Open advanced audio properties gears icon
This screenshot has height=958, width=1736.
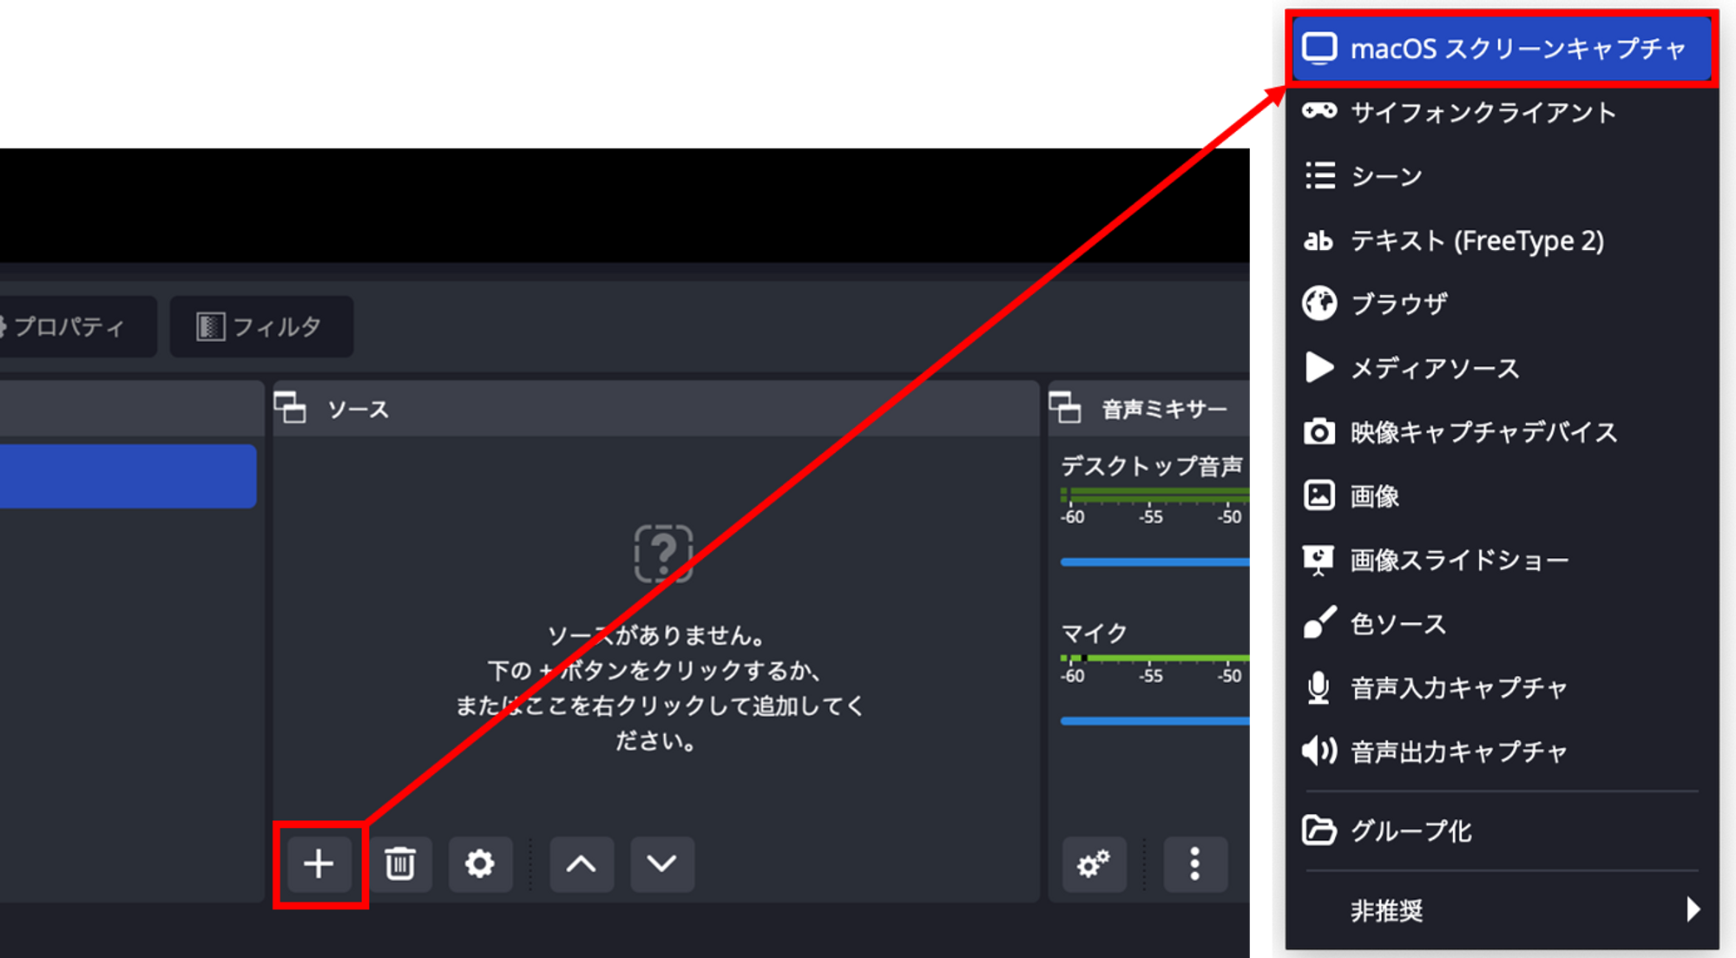1094,863
